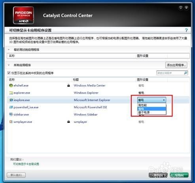This screenshot has width=195, height=183.
Task: Click the lock icon beside Windows Media Center
Action: click(68, 85)
